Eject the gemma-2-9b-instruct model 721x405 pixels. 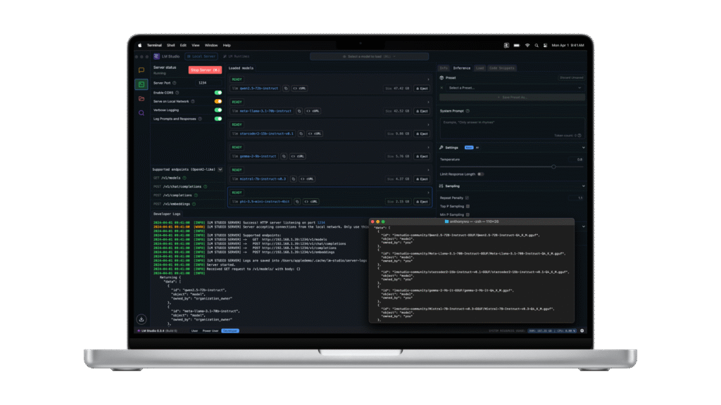421,156
